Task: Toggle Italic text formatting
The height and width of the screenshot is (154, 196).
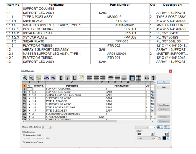Action: 68,78
